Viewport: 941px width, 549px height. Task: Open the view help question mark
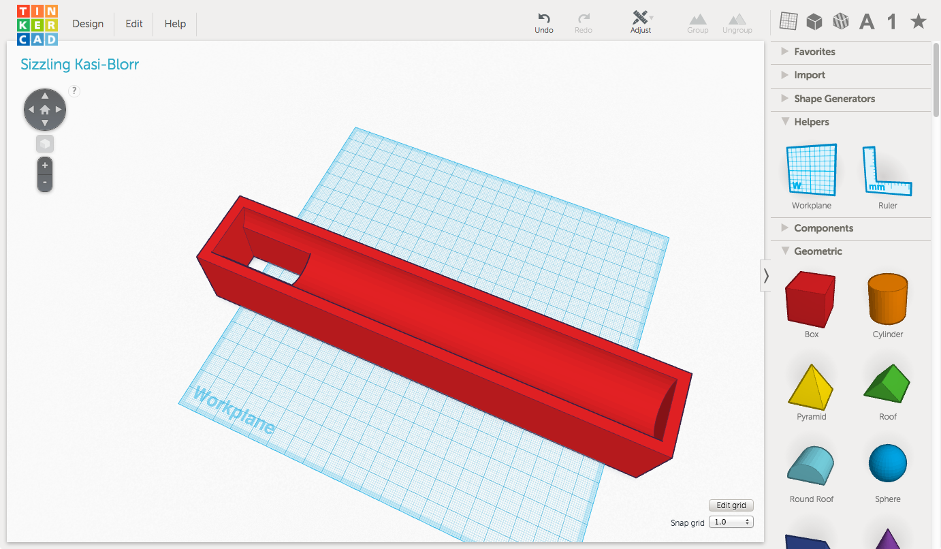74,91
